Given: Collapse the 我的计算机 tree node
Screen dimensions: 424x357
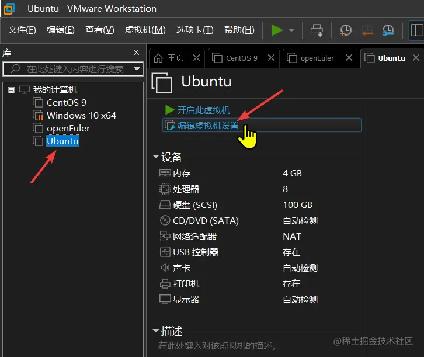Looking at the screenshot, I should click(11, 90).
